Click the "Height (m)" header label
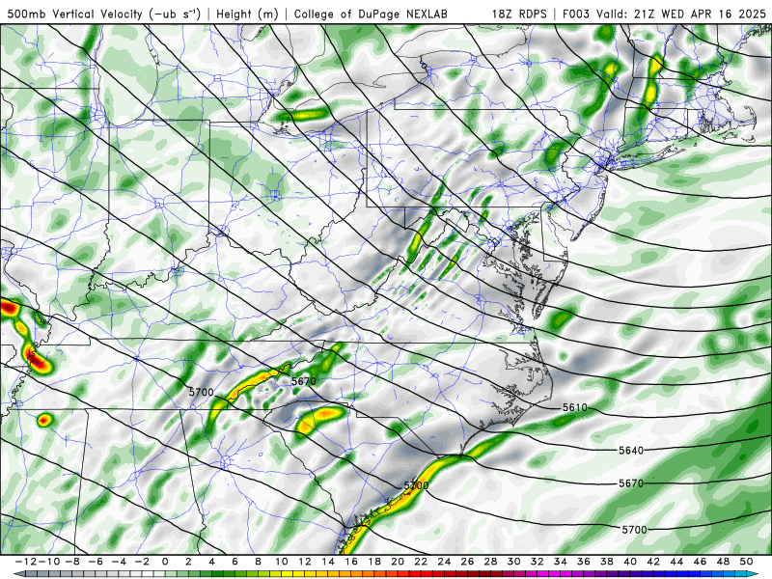 [248, 14]
